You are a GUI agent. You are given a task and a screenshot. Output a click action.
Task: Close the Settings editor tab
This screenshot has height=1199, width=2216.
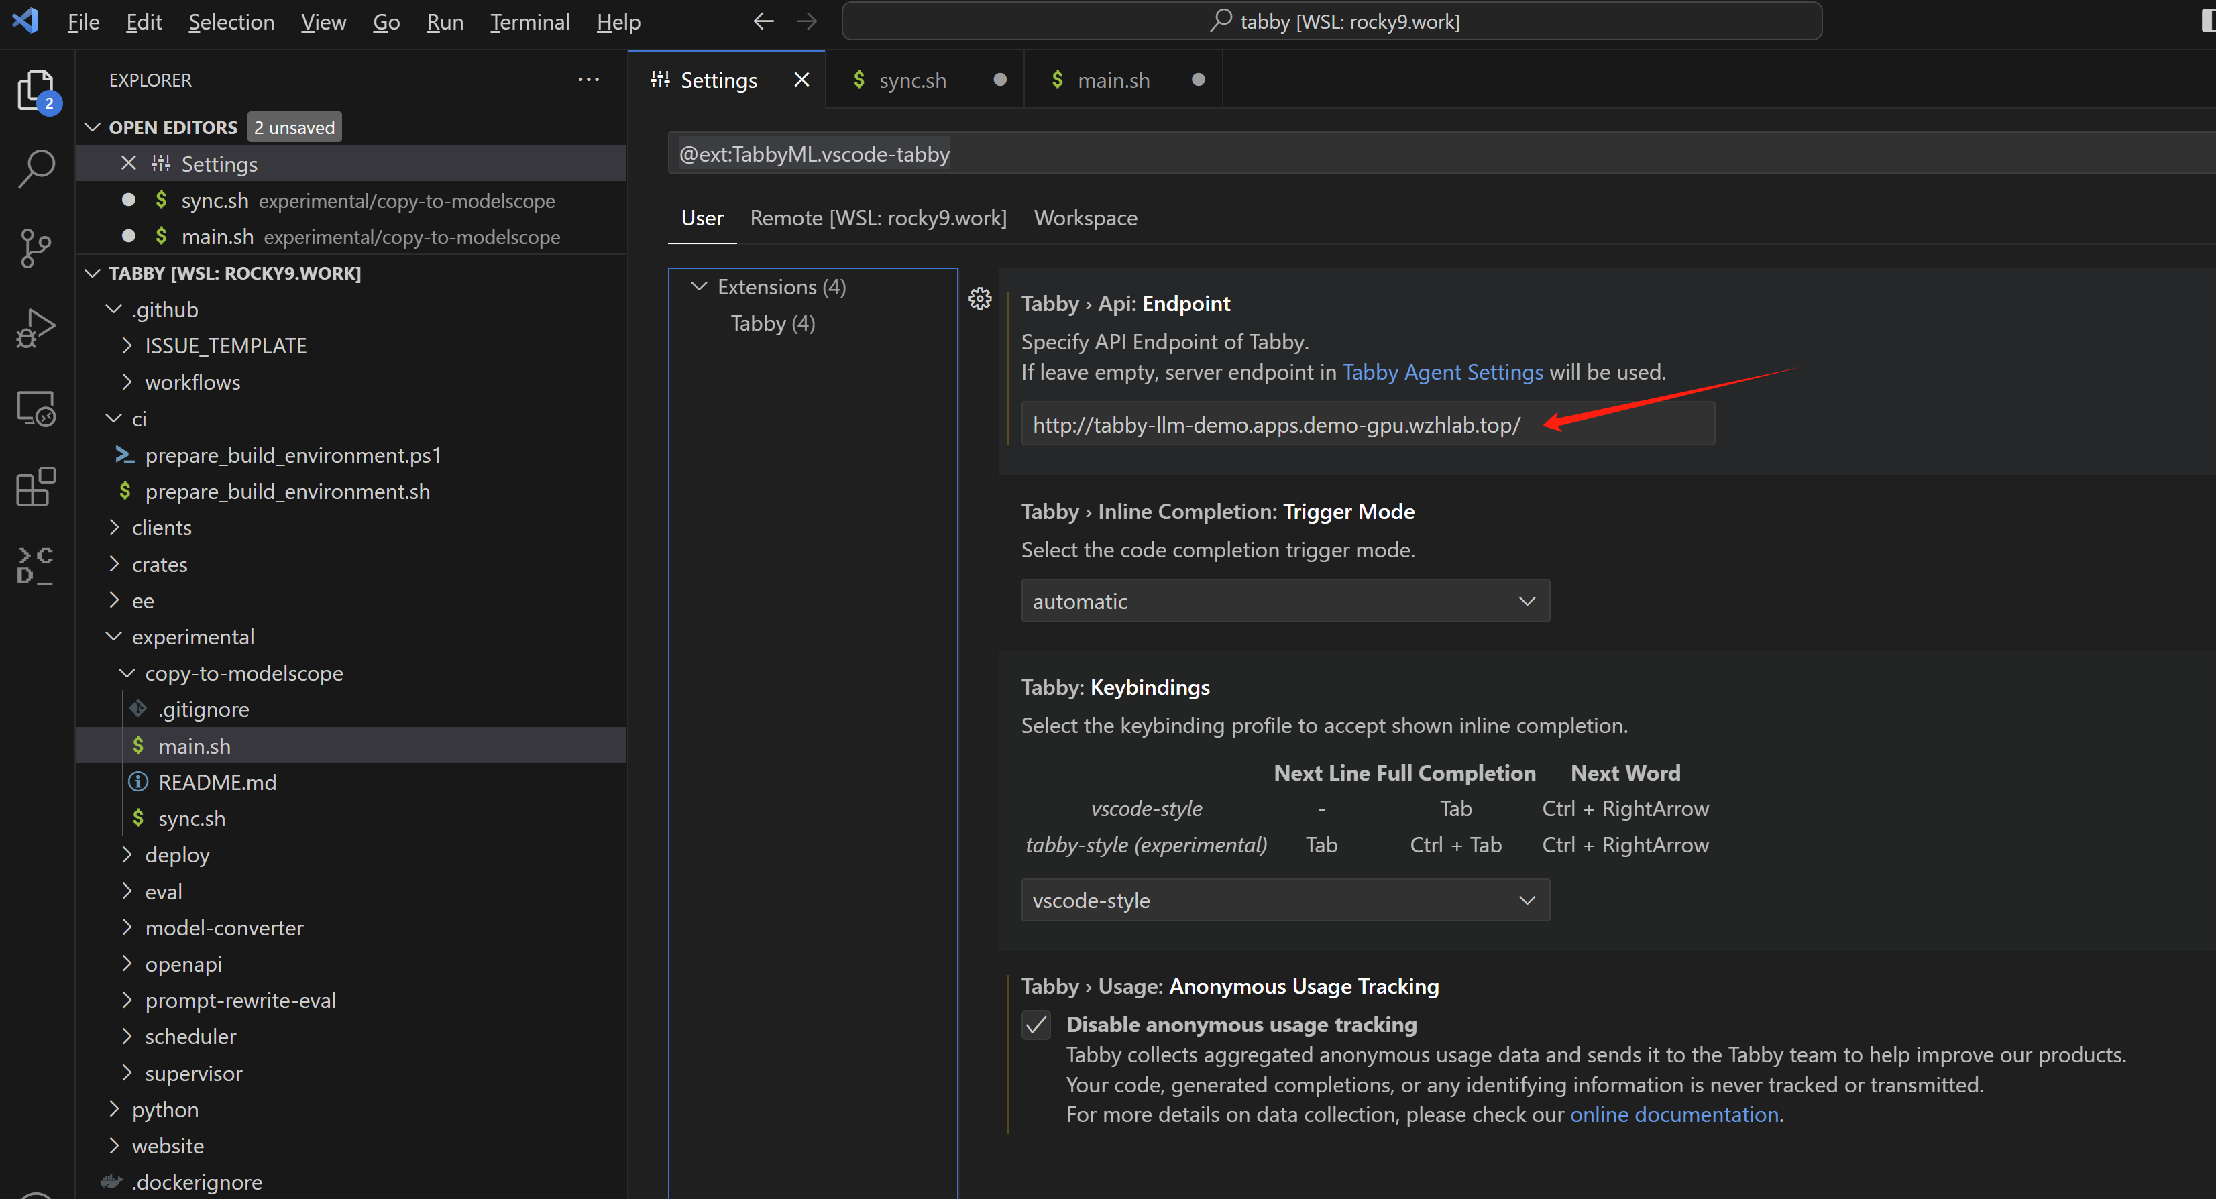click(x=801, y=80)
